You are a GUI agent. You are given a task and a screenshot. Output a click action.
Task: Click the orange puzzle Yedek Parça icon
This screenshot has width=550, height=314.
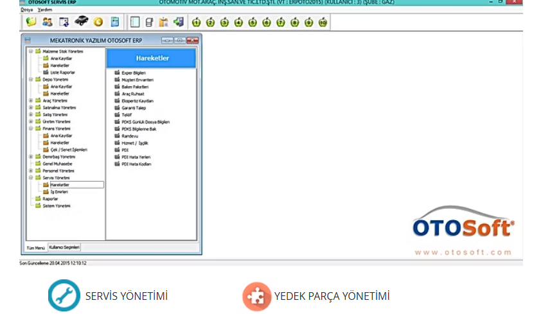click(x=256, y=296)
